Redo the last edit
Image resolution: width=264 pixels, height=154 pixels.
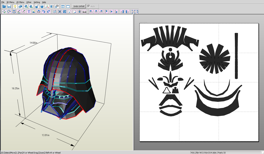48,11
